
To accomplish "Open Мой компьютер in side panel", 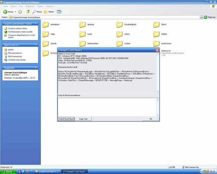I will tap(15, 56).
